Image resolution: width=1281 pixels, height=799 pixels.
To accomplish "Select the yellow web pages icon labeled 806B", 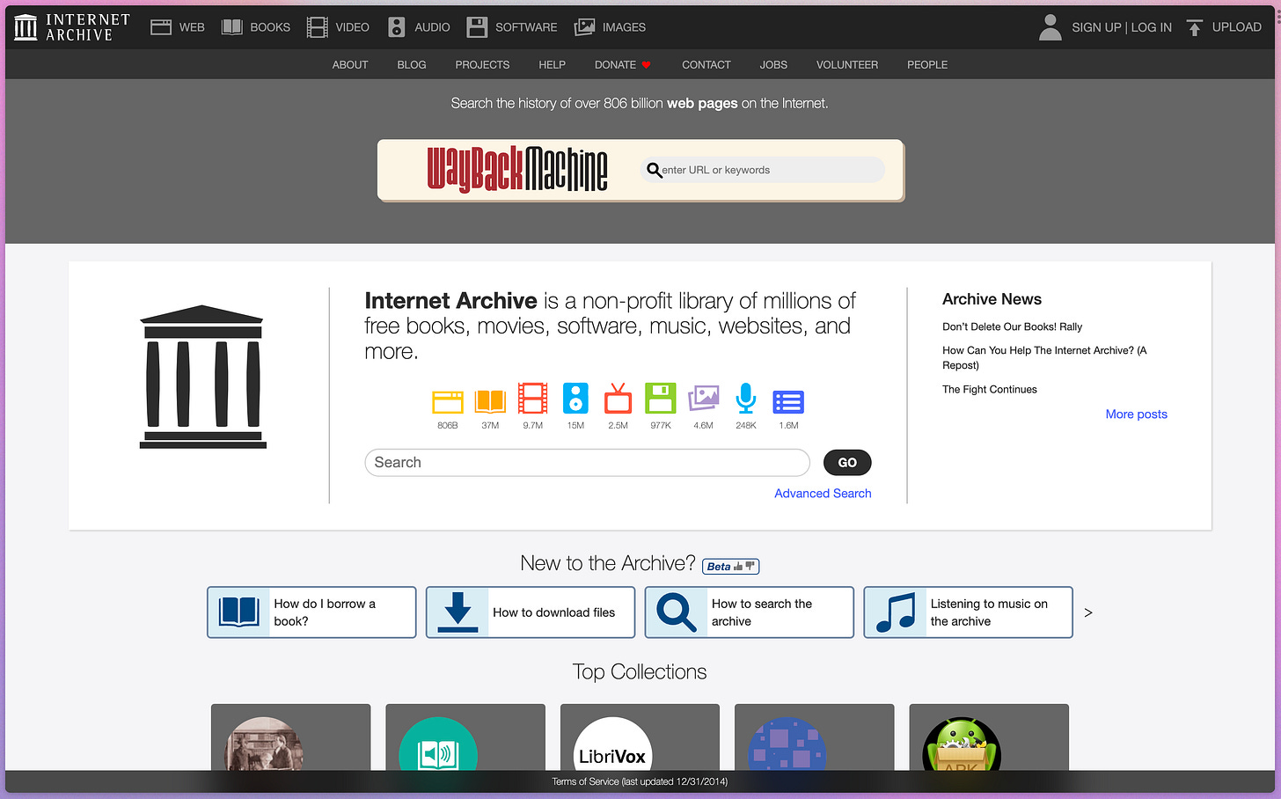I will (448, 401).
